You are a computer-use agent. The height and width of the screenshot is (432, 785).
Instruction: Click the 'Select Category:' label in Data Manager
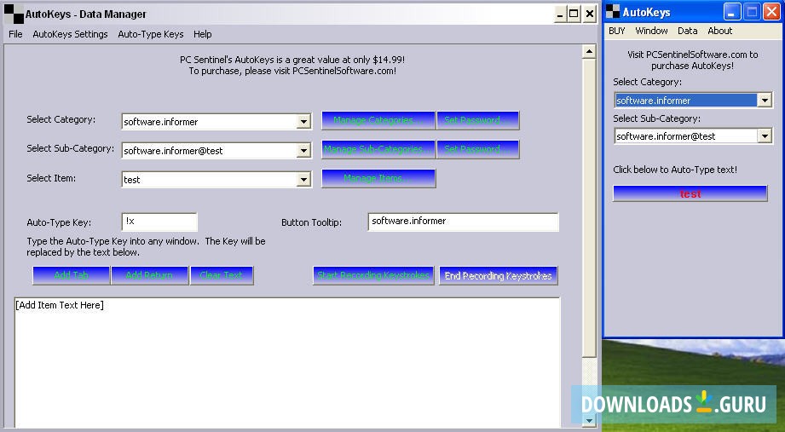coord(61,119)
